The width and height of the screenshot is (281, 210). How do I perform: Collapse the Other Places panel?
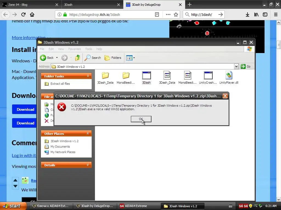pyautogui.click(x=88, y=133)
